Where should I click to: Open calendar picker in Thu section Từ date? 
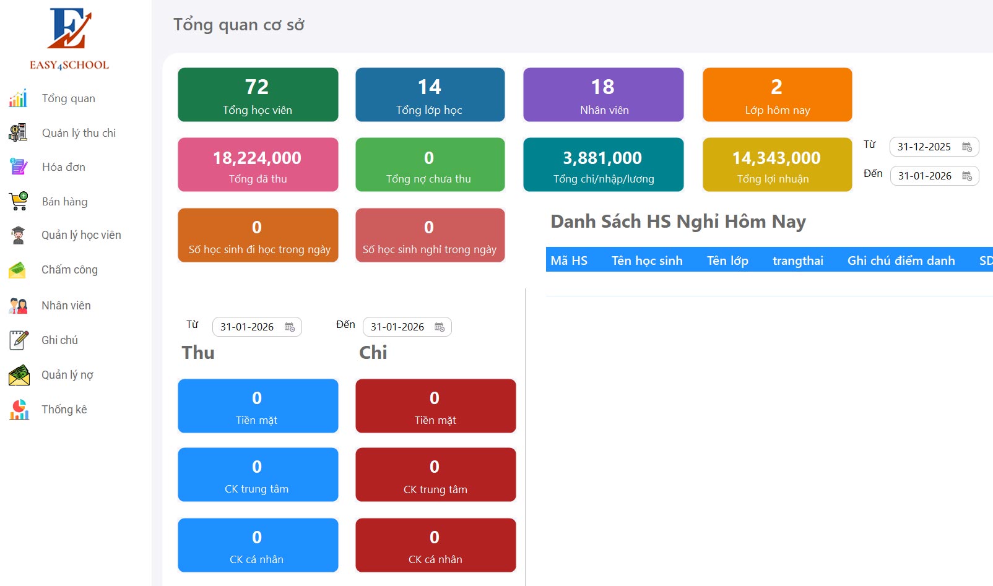[290, 327]
